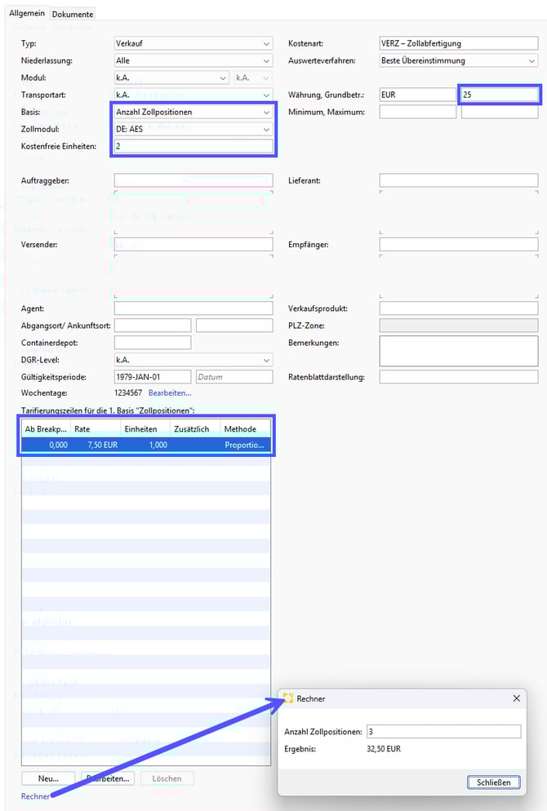Expand the Zollmodul dropdown DE: AES
The height and width of the screenshot is (811, 547).
(x=193, y=129)
